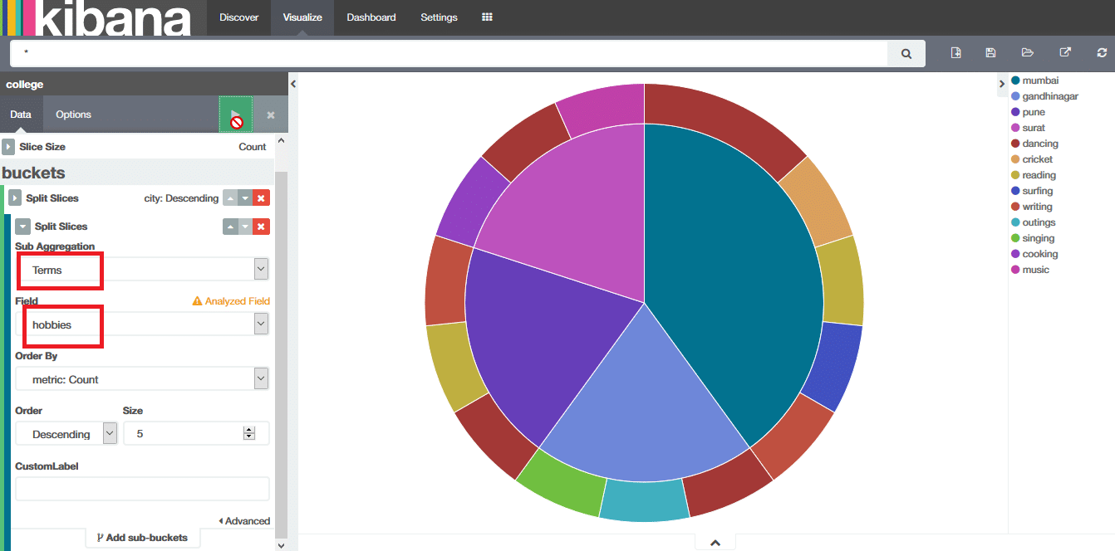
Task: Click the share visualization icon
Action: [1065, 53]
